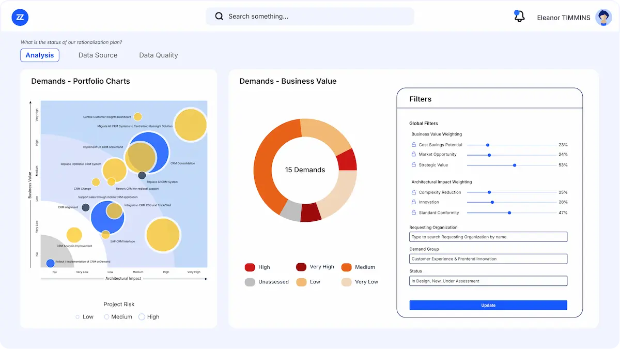This screenshot has width=620, height=349.
Task: Toggle lock icon for Standard Conformity
Action: tap(414, 212)
